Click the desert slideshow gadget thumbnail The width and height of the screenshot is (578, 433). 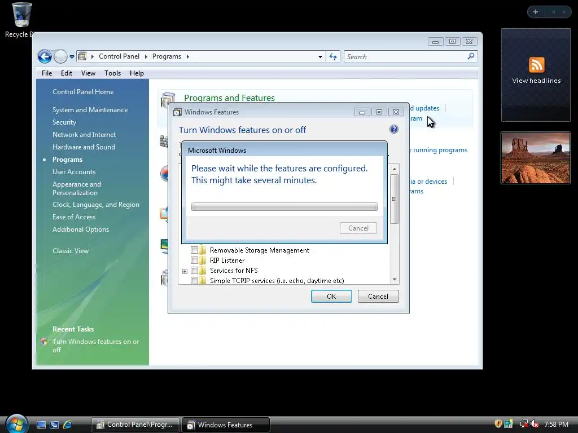536,158
